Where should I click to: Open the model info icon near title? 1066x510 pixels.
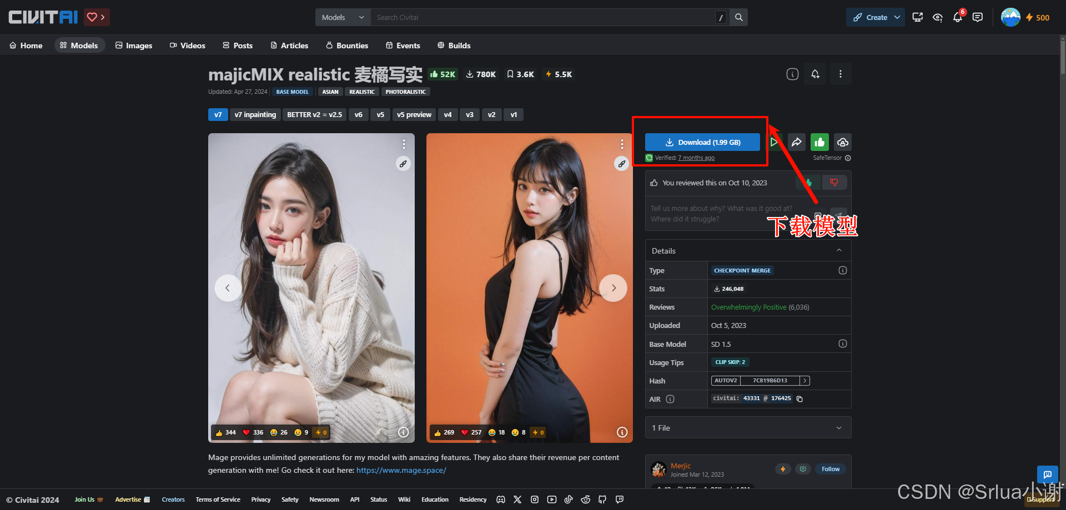tap(792, 74)
